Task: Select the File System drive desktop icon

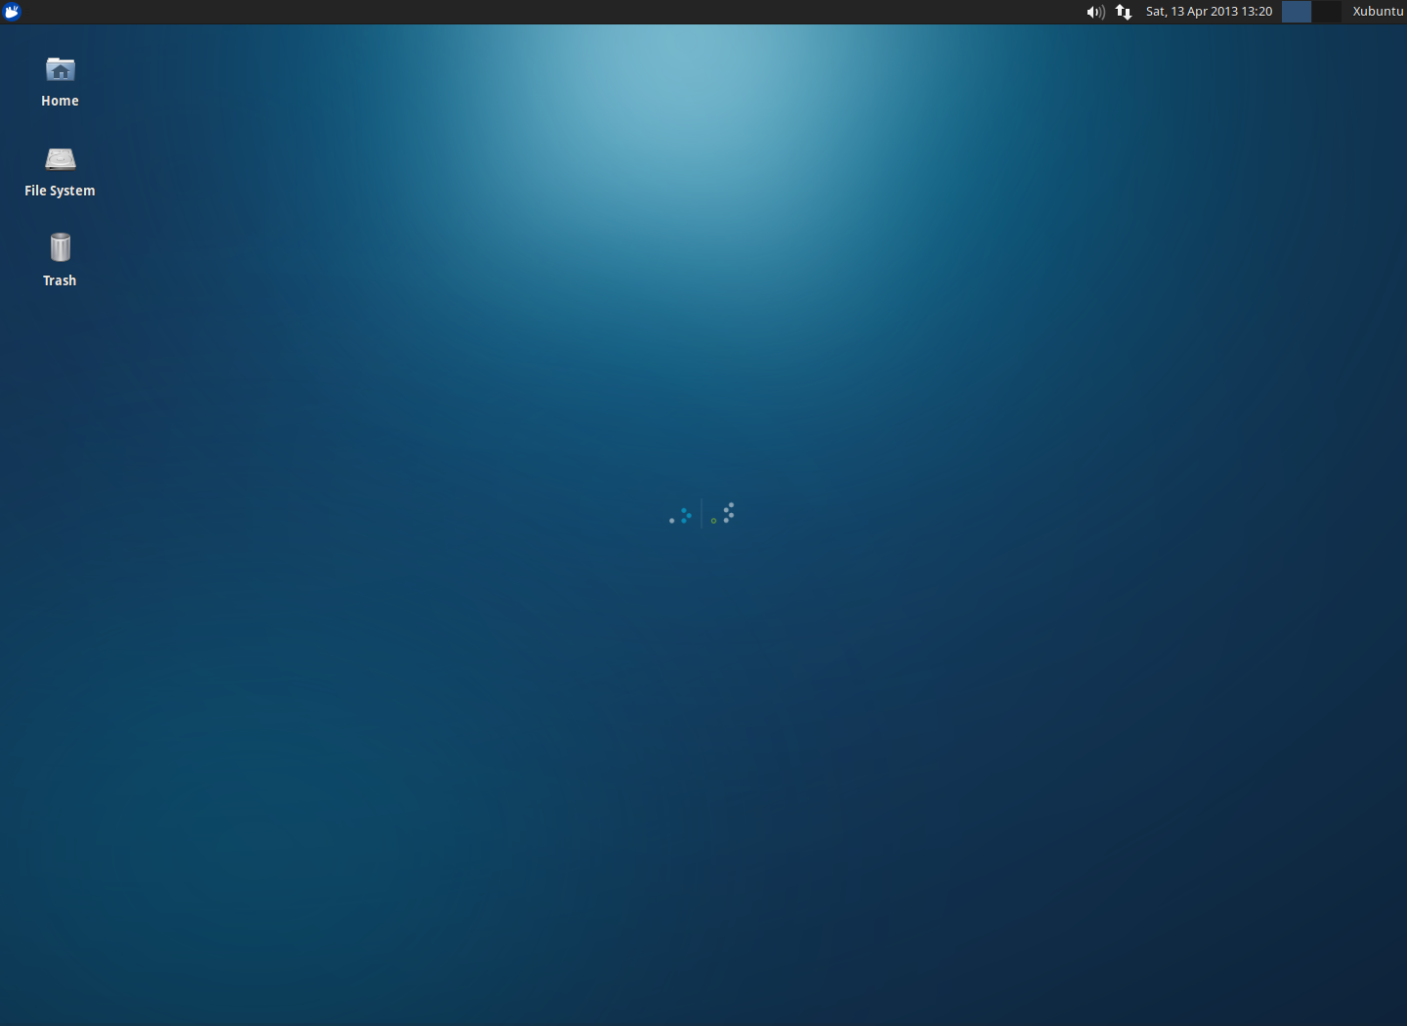Action: tap(61, 159)
